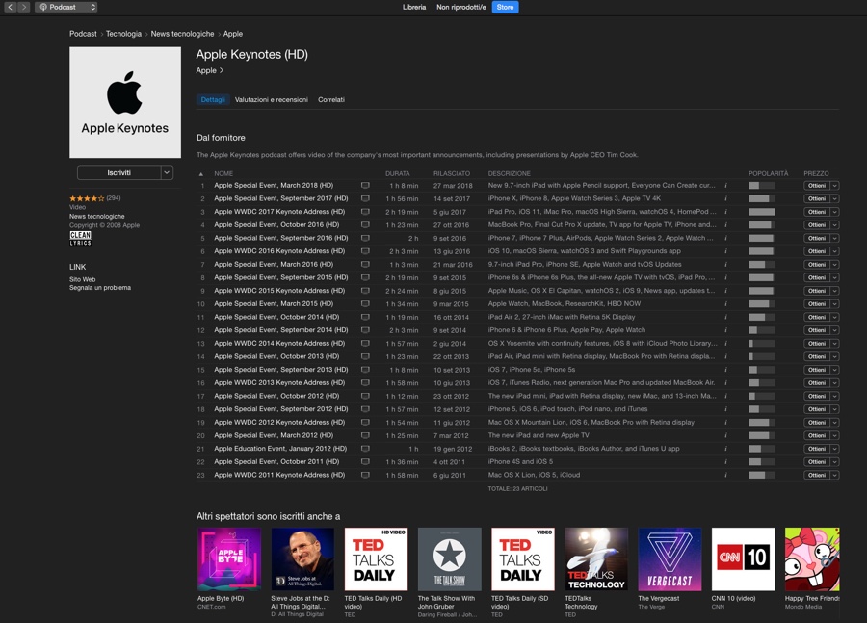Image resolution: width=867 pixels, height=623 pixels.
Task: Open the Apple publisher link under title
Action: [x=210, y=70]
